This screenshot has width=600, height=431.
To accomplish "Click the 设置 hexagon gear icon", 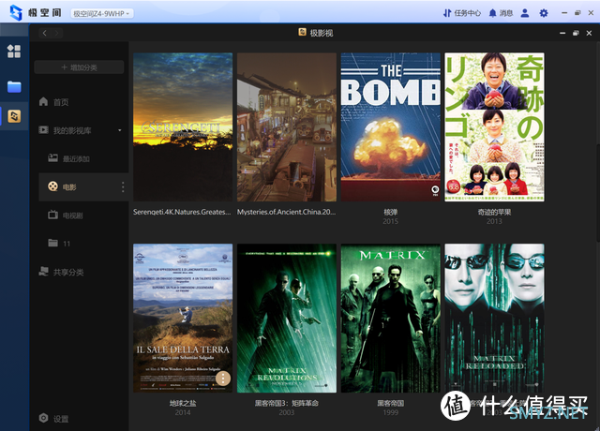I will click(44, 418).
